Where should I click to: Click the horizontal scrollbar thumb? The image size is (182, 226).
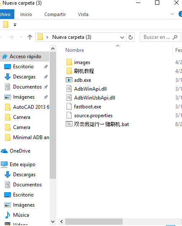click(x=94, y=221)
